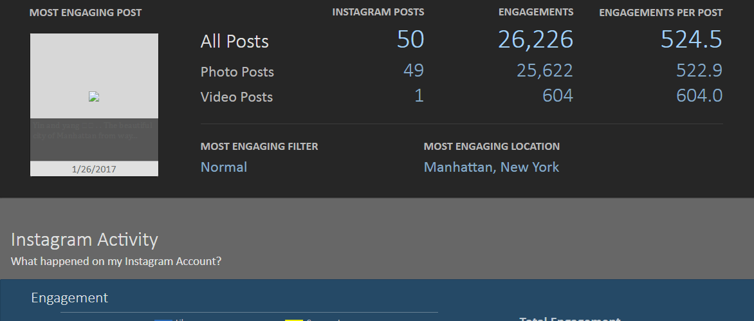Click the 522.9 photo engagements per post
The height and width of the screenshot is (321, 754).
[x=699, y=71]
